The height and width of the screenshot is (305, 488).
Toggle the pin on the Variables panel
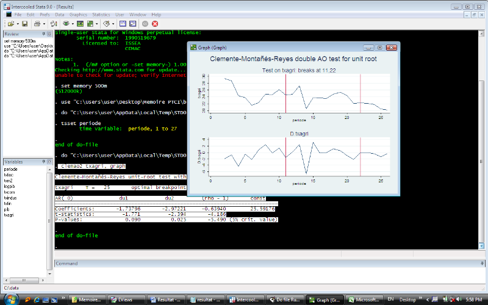44,162
